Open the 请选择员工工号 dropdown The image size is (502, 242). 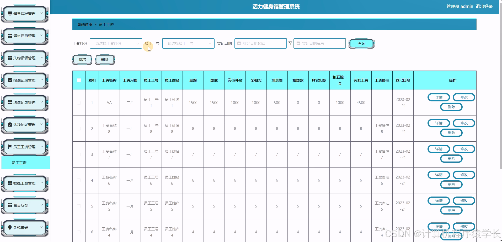click(x=188, y=43)
